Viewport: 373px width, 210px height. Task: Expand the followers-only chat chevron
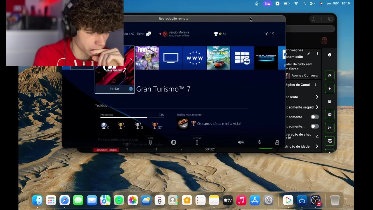point(317,107)
